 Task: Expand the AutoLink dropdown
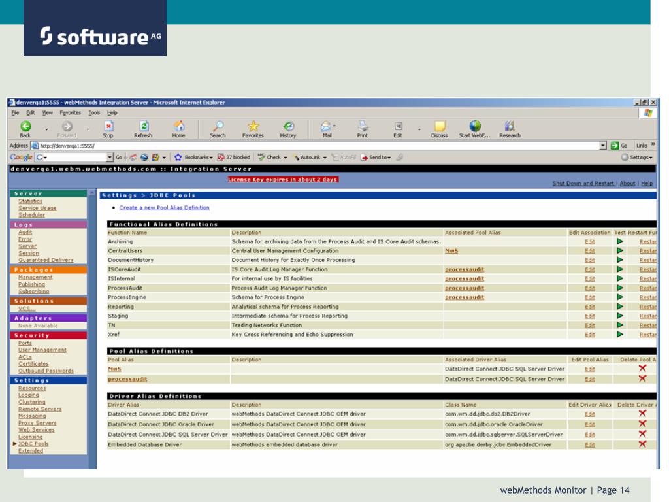tap(325, 158)
